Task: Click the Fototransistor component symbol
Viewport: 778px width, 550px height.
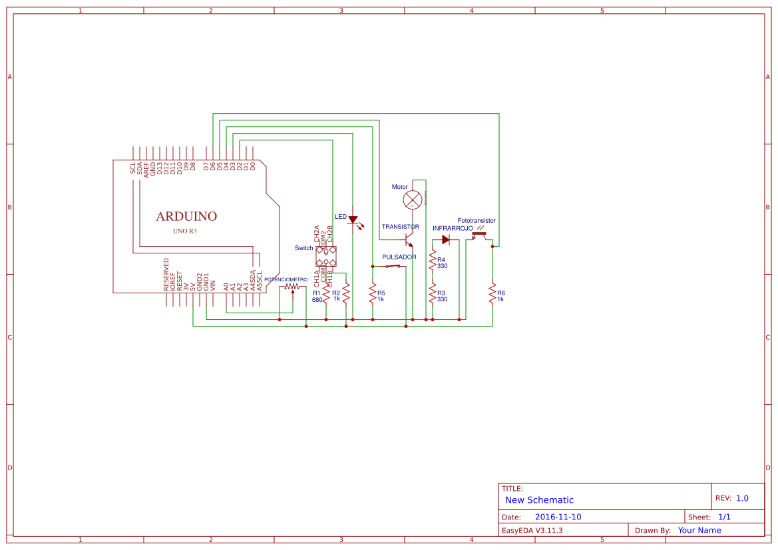Action: point(479,233)
